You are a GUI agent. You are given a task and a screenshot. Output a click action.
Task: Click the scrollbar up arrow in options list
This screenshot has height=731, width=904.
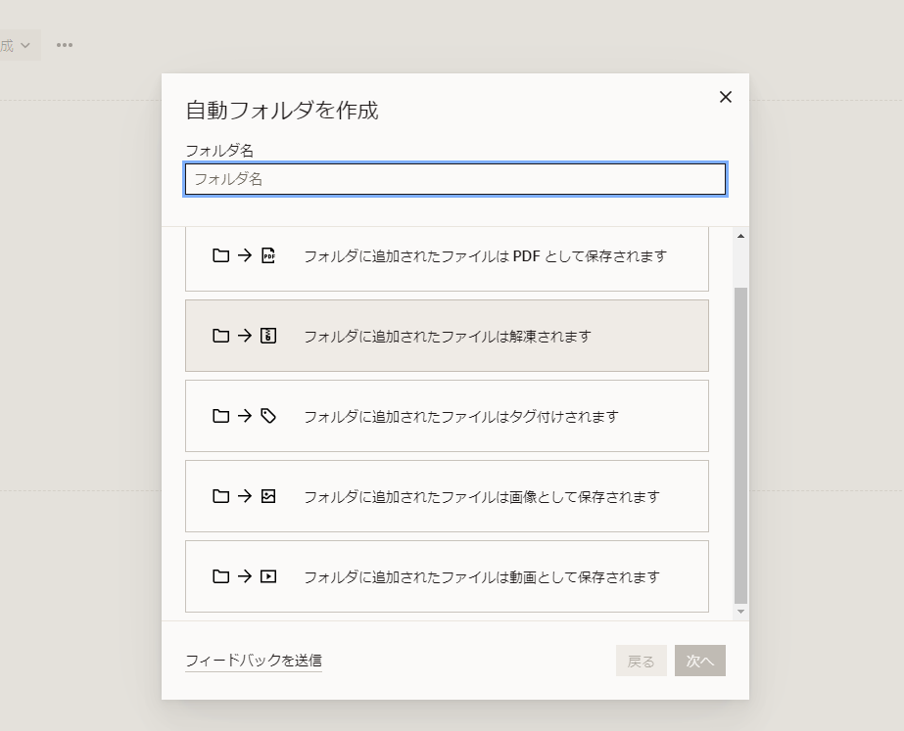click(x=740, y=236)
